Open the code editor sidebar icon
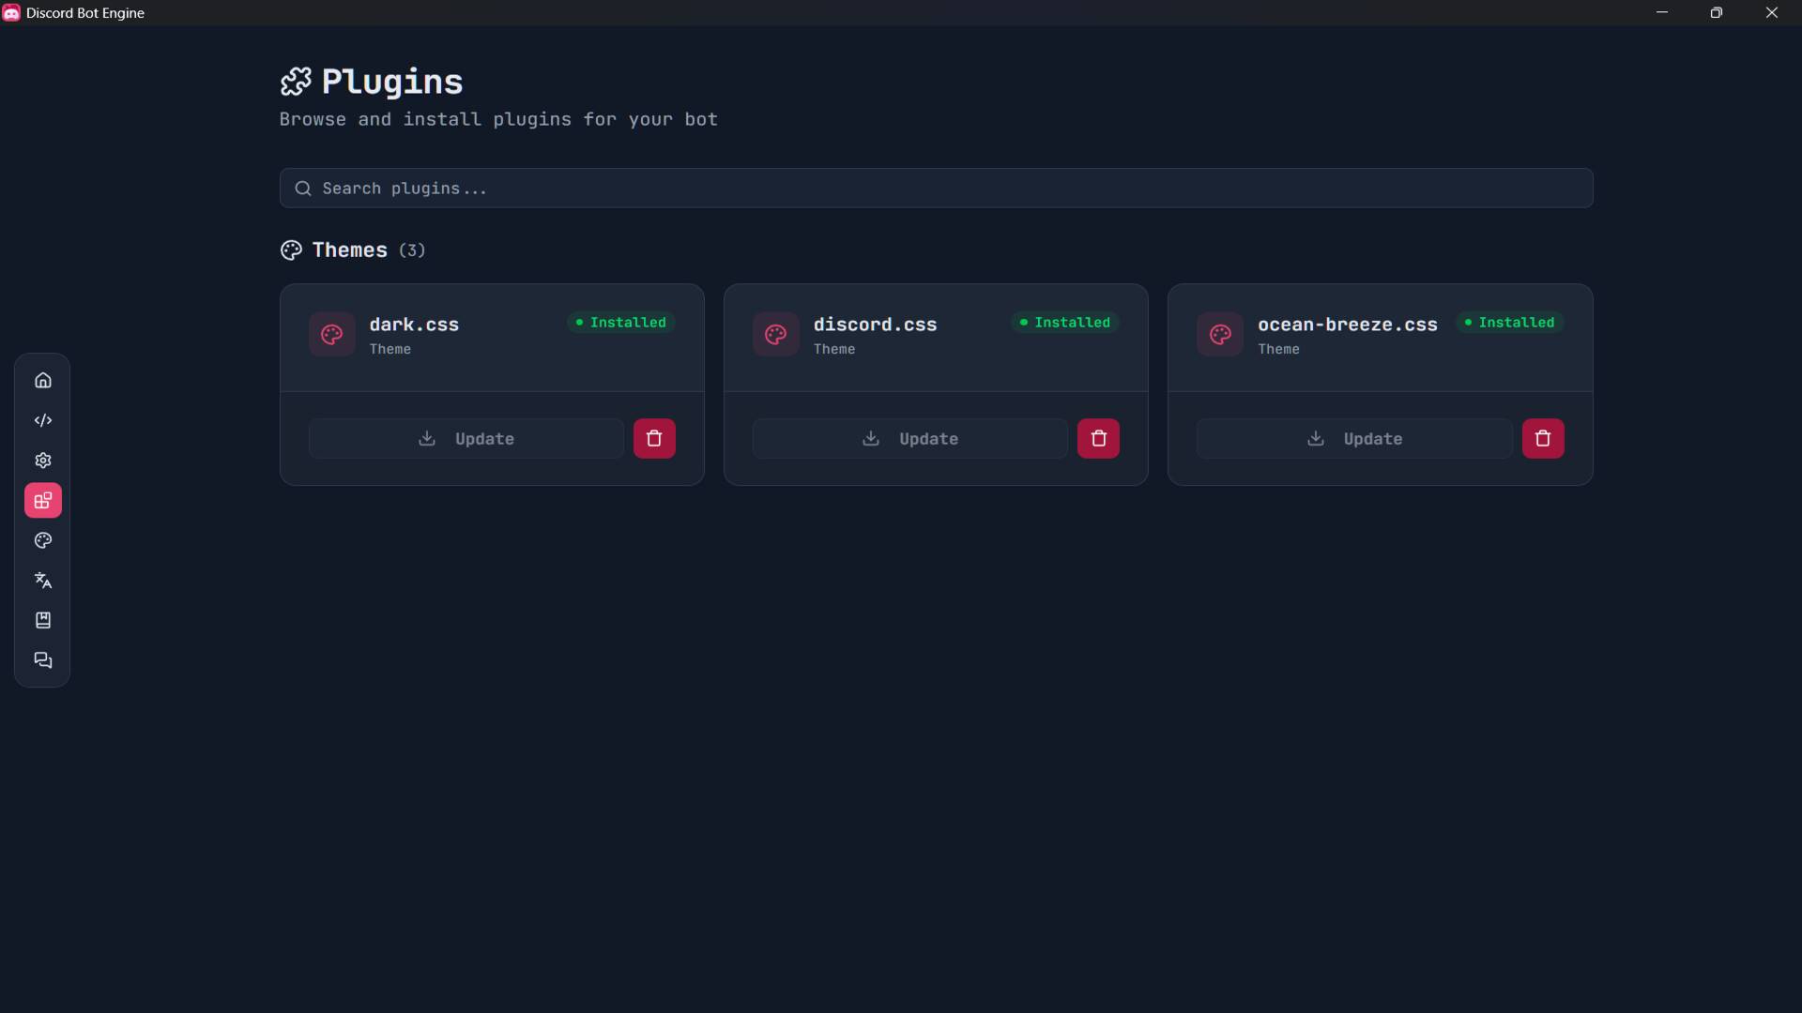The width and height of the screenshot is (1802, 1013). point(43,421)
